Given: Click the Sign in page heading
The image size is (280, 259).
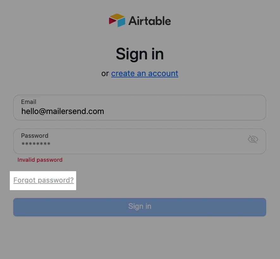Looking at the screenshot, I should 140,54.
